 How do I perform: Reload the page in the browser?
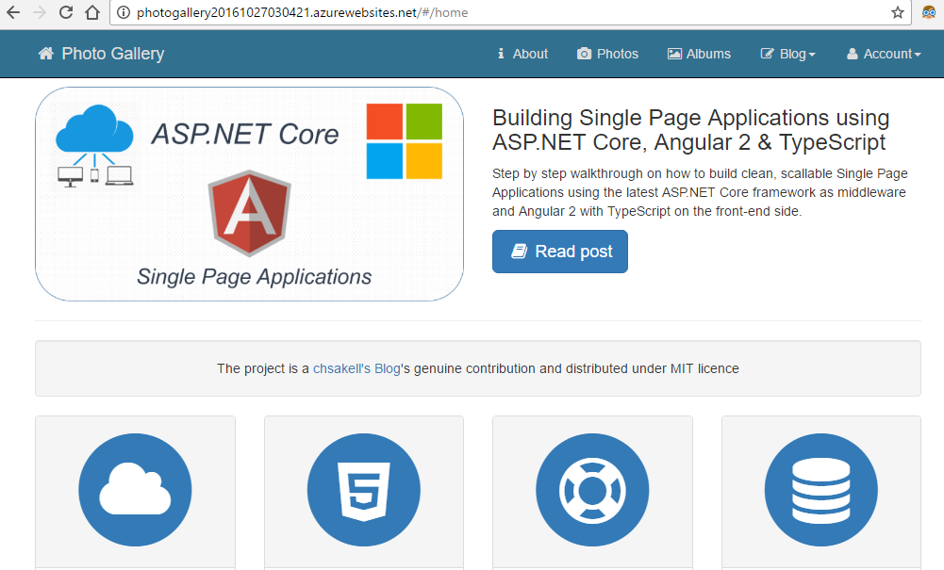pos(66,13)
